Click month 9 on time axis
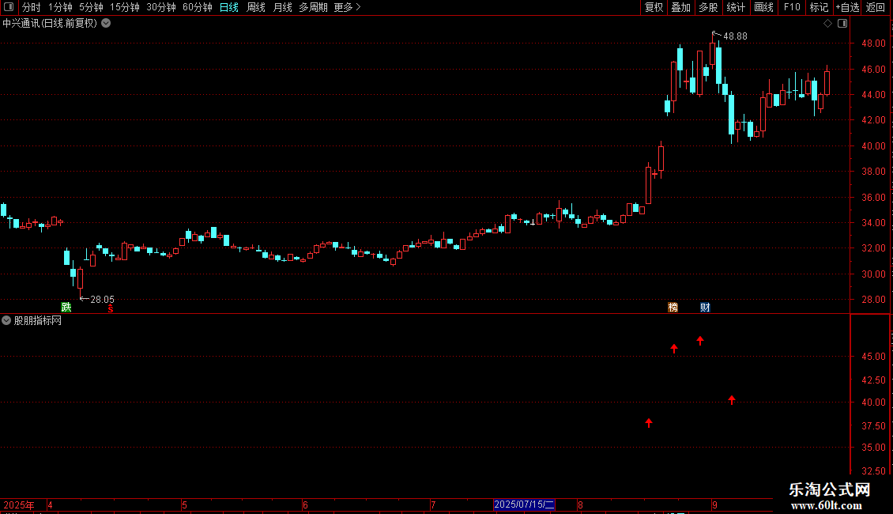Viewport: 893px width, 514px height. point(714,505)
